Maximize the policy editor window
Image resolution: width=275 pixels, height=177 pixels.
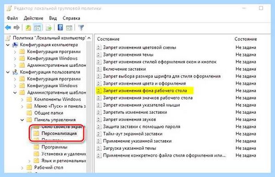pos(261,8)
